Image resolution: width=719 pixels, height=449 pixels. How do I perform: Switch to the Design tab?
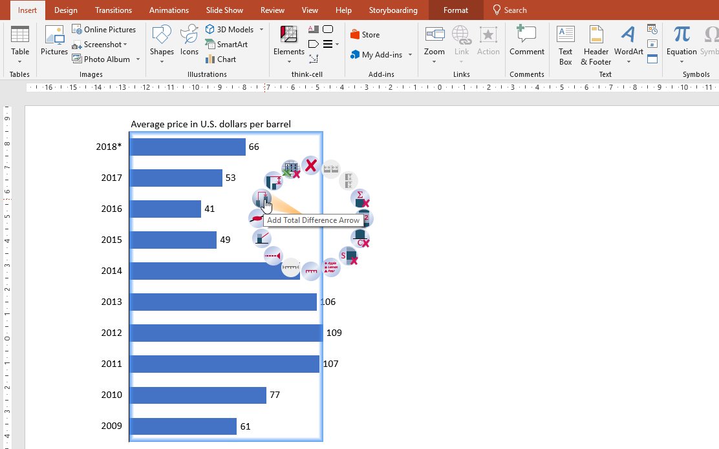click(65, 10)
